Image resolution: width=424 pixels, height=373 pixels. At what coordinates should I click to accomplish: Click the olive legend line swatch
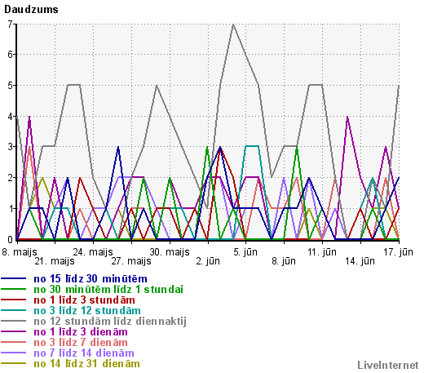[14, 363]
